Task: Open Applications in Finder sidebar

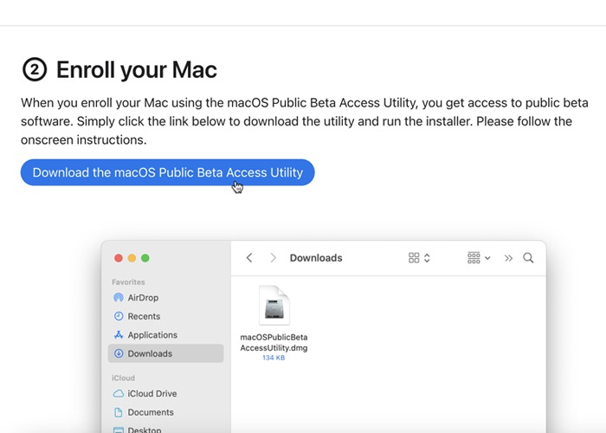Action: pyautogui.click(x=165, y=335)
